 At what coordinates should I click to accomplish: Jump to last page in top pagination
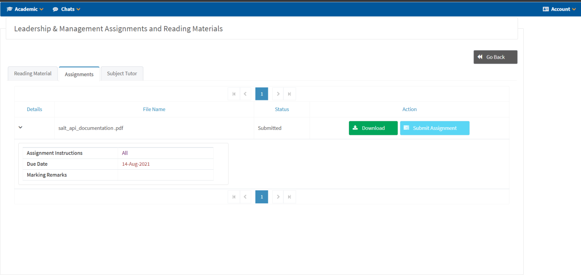[x=289, y=94]
